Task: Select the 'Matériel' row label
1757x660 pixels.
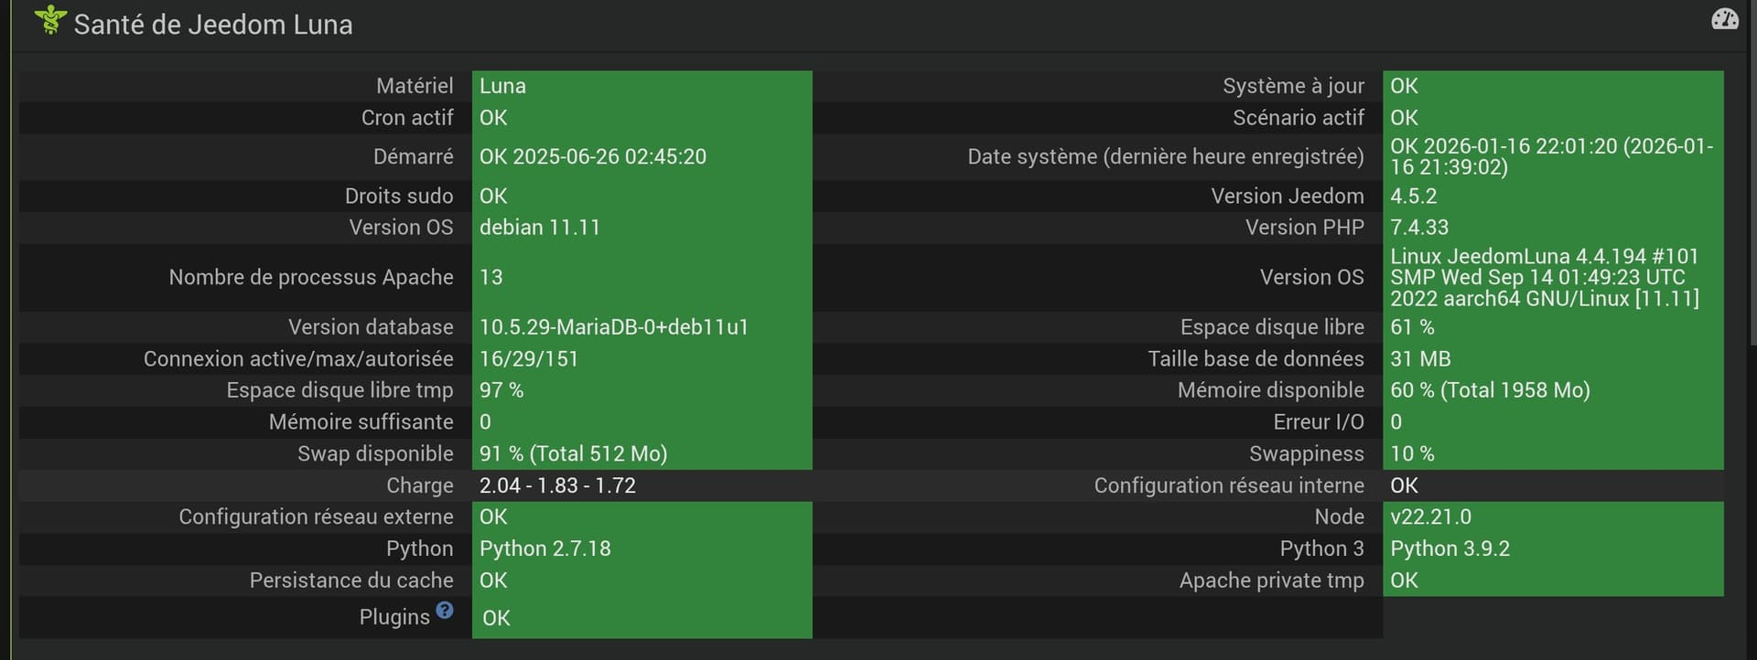Action: point(414,86)
